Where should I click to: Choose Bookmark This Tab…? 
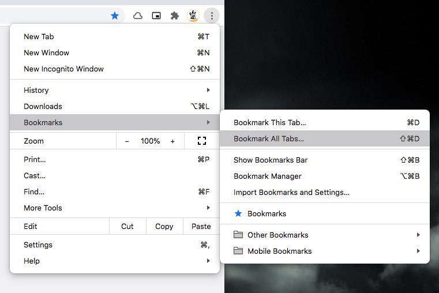tap(325, 123)
